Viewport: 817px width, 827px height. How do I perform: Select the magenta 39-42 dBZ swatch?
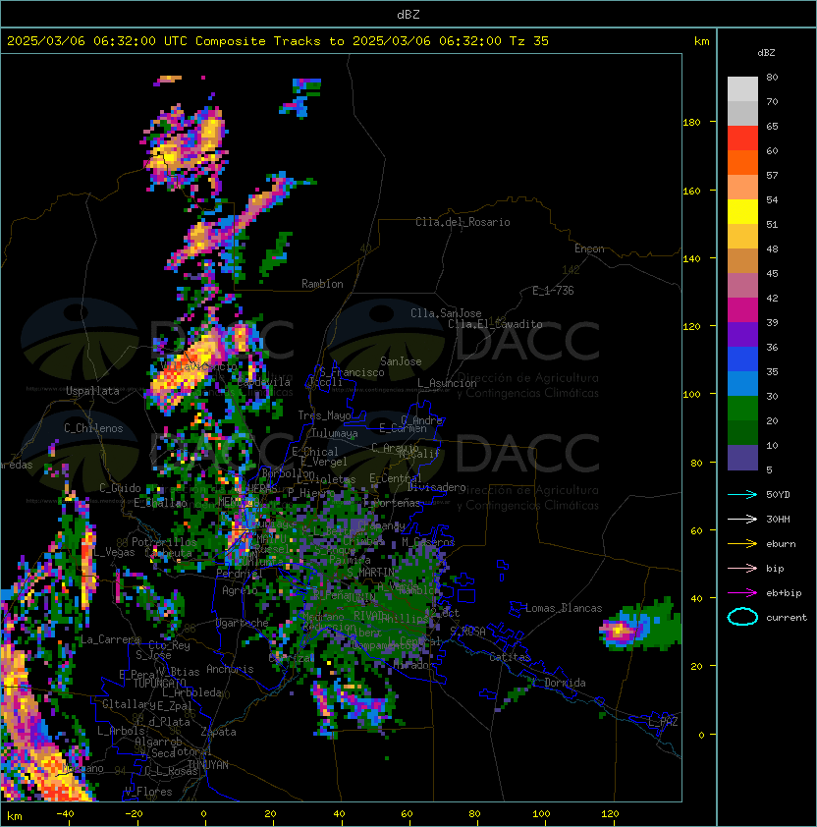click(742, 310)
